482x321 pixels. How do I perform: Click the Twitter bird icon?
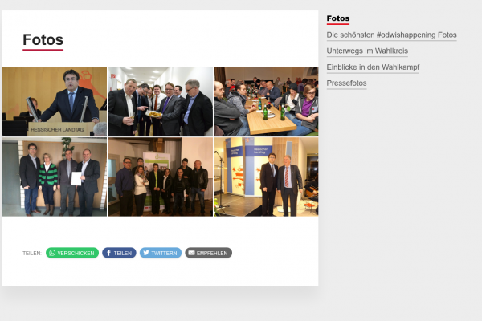pyautogui.click(x=146, y=253)
